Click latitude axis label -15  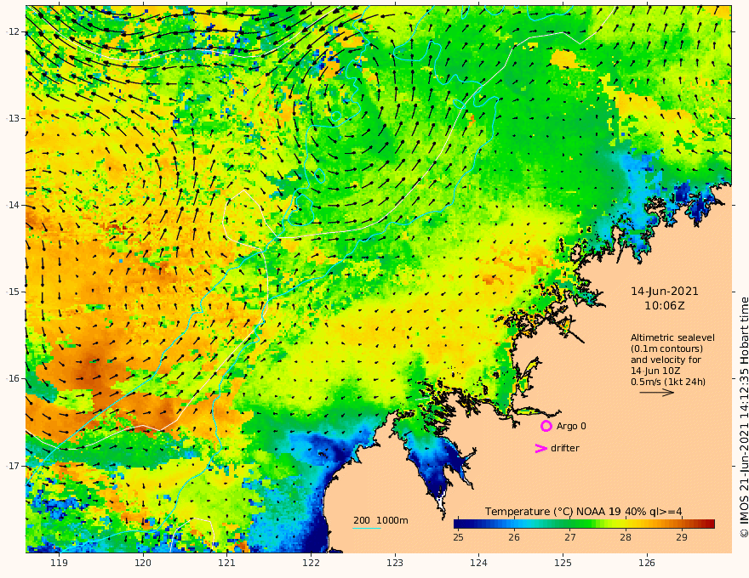13,292
